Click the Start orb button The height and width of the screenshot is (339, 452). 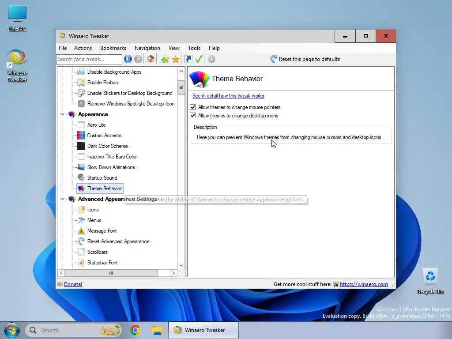click(12, 330)
